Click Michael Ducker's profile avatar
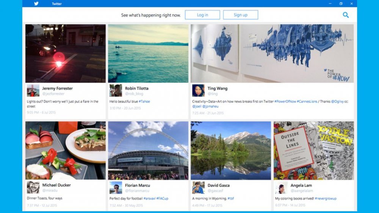 coord(33,187)
